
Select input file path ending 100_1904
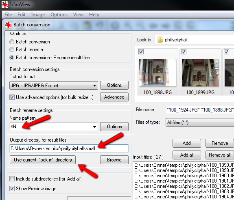184,197
